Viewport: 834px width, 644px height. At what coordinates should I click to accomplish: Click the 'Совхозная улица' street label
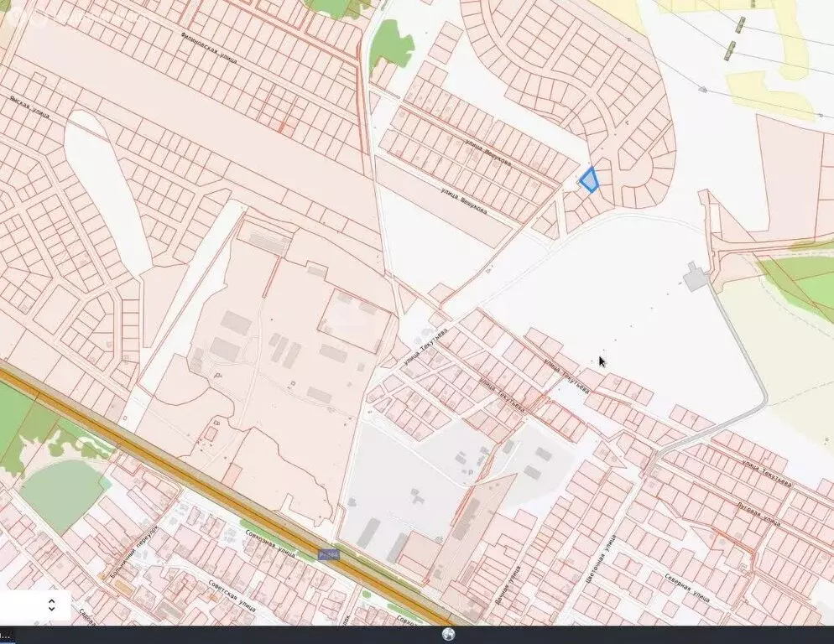click(x=270, y=543)
